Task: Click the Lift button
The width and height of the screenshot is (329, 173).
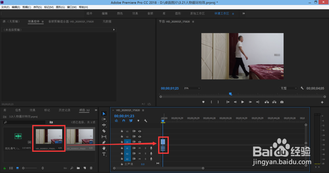Action: coord(267,102)
